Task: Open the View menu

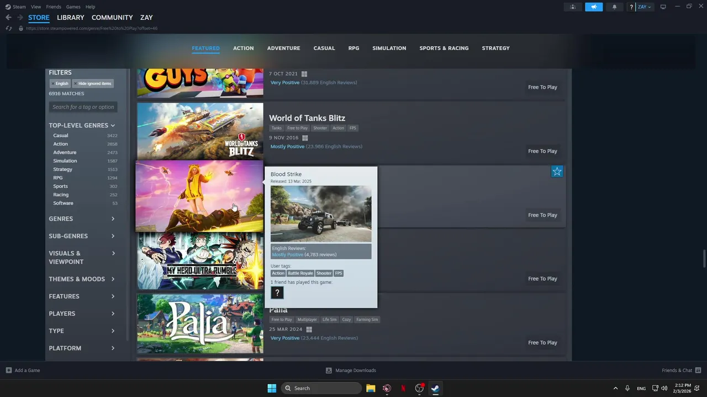Action: point(36,7)
